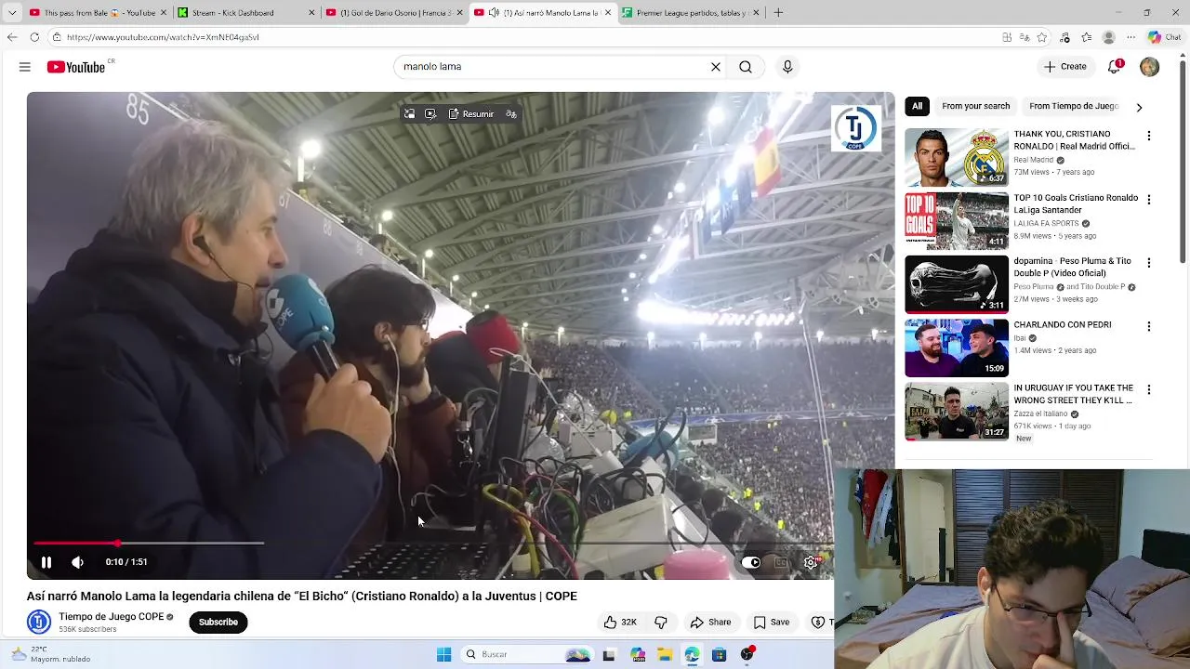
Task: Open the YouTube hamburger guide menu
Action: point(25,67)
